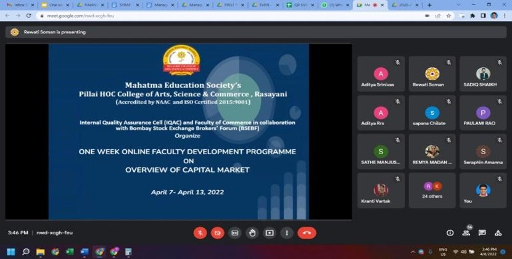
Task: Click the Present now icon
Action: (269, 232)
